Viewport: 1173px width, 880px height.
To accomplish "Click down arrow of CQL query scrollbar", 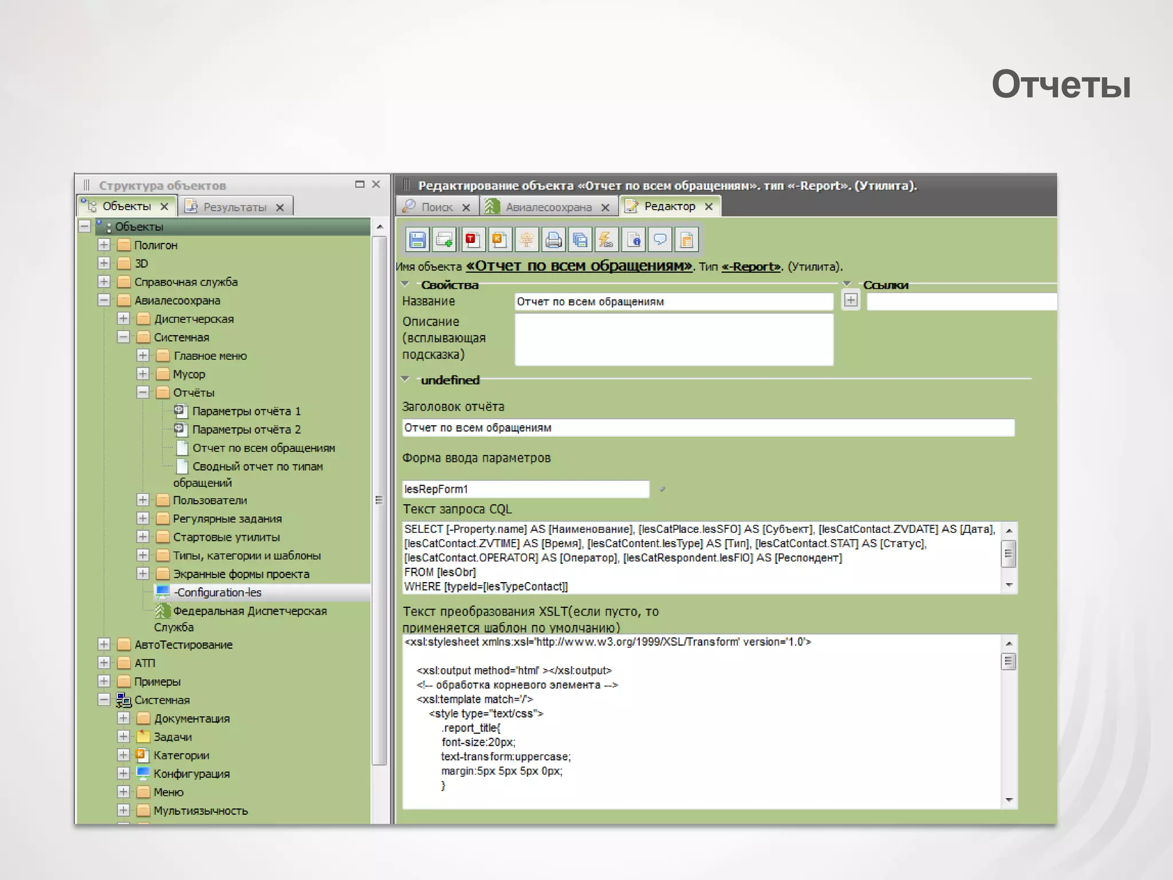I will pyautogui.click(x=1009, y=585).
